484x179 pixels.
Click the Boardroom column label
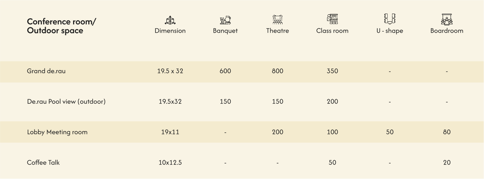[x=447, y=31]
